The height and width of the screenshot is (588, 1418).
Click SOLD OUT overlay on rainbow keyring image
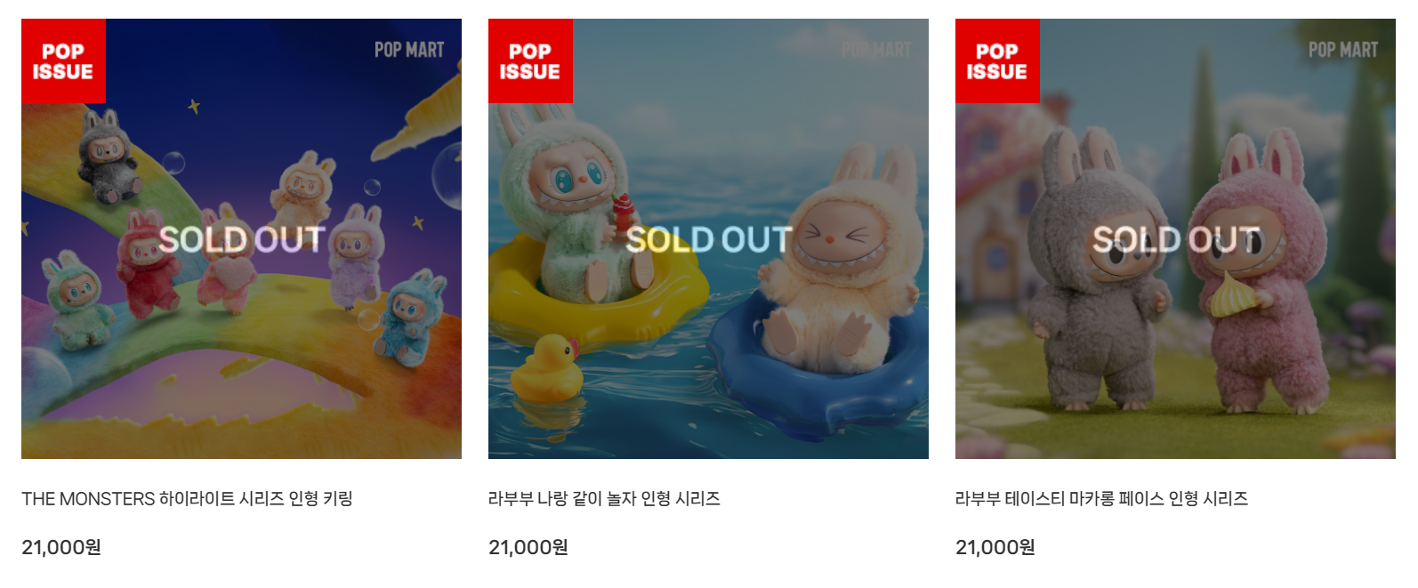241,239
